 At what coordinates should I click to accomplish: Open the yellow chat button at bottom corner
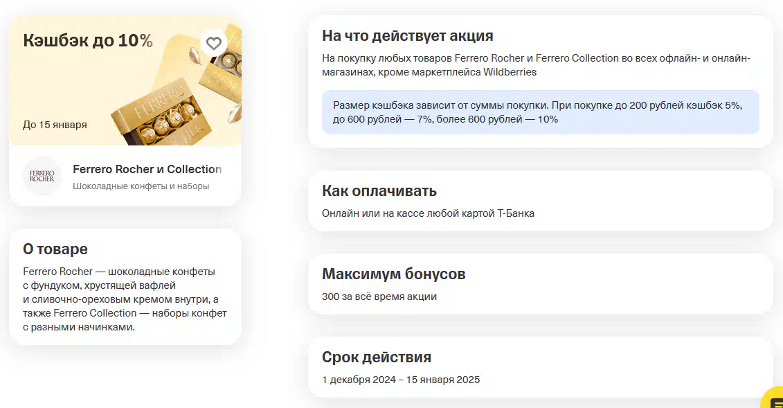(x=773, y=398)
